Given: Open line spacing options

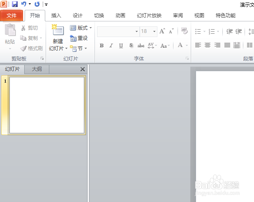Looking at the screenshot, I should coord(251,31).
